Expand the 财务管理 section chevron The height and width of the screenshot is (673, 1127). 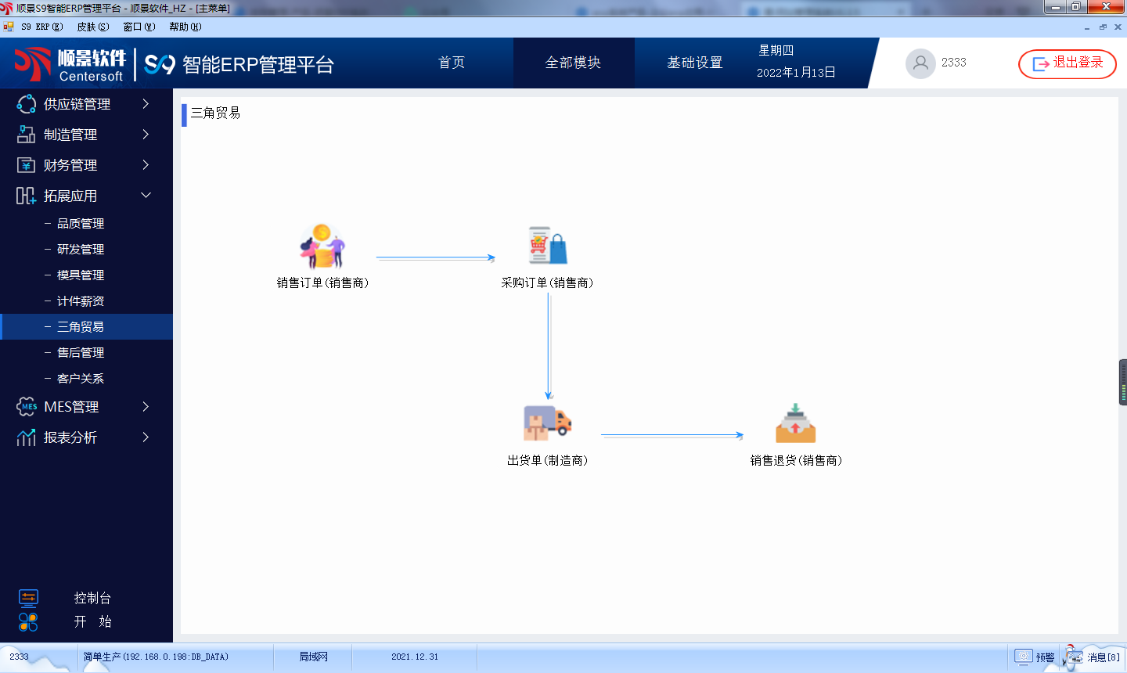[146, 165]
